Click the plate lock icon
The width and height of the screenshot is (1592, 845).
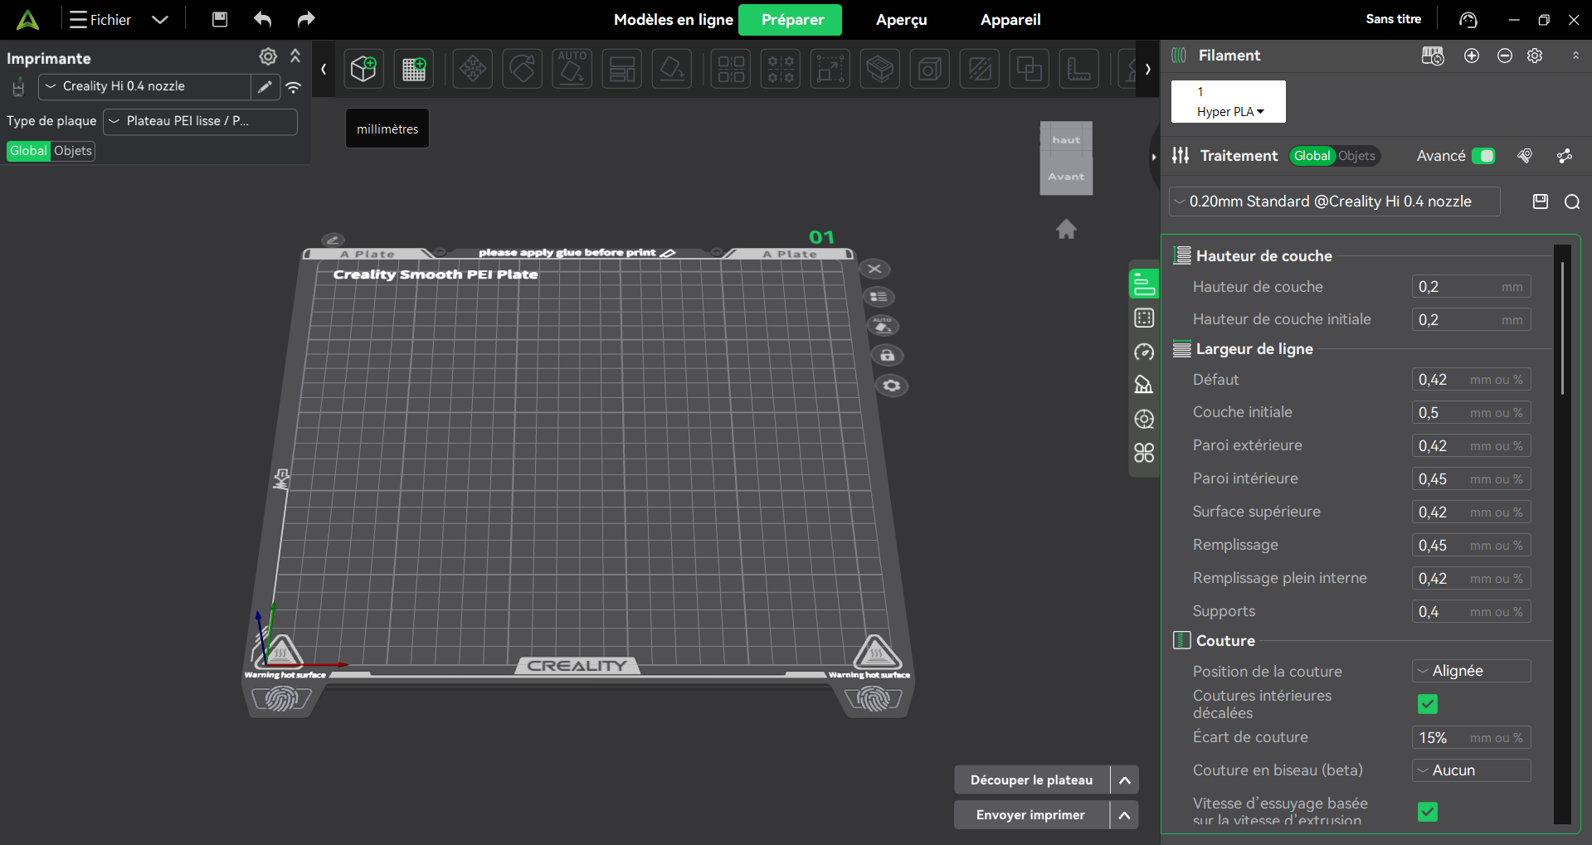pyautogui.click(x=888, y=356)
